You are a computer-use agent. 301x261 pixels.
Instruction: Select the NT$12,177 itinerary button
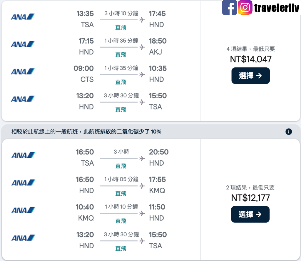click(250, 214)
